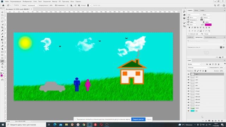Toggle visibility of the second layer from top
This screenshot has width=226, height=127.
[x=189, y=77]
